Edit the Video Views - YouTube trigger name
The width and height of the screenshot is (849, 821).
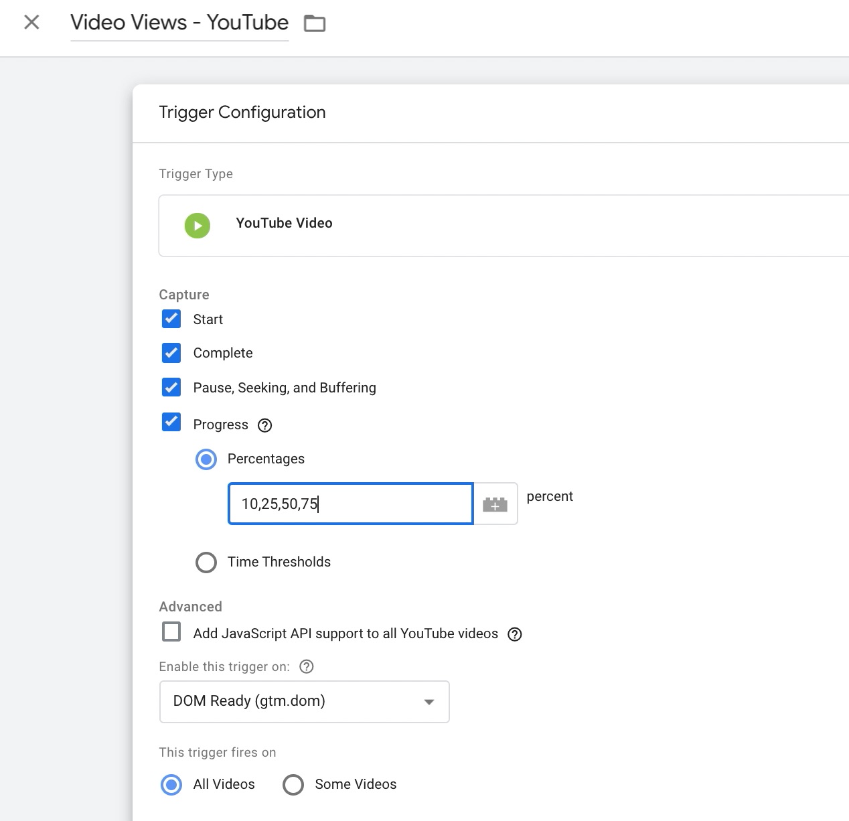[179, 22]
